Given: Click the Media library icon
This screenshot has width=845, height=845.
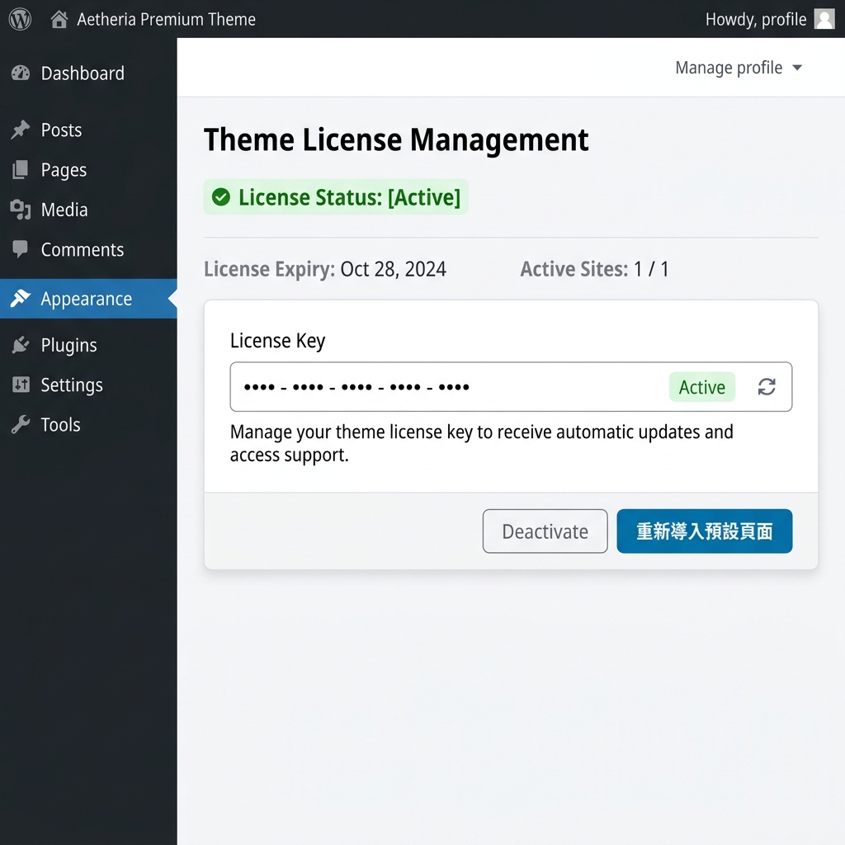Looking at the screenshot, I should point(21,209).
